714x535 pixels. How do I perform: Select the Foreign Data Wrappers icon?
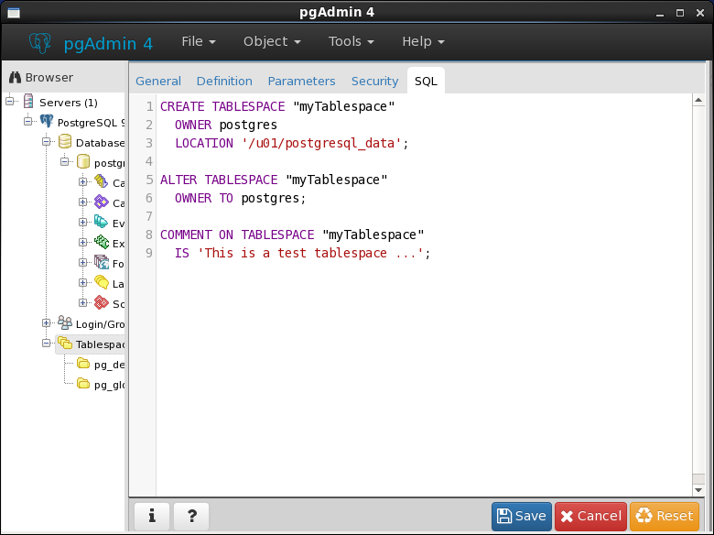click(x=101, y=263)
